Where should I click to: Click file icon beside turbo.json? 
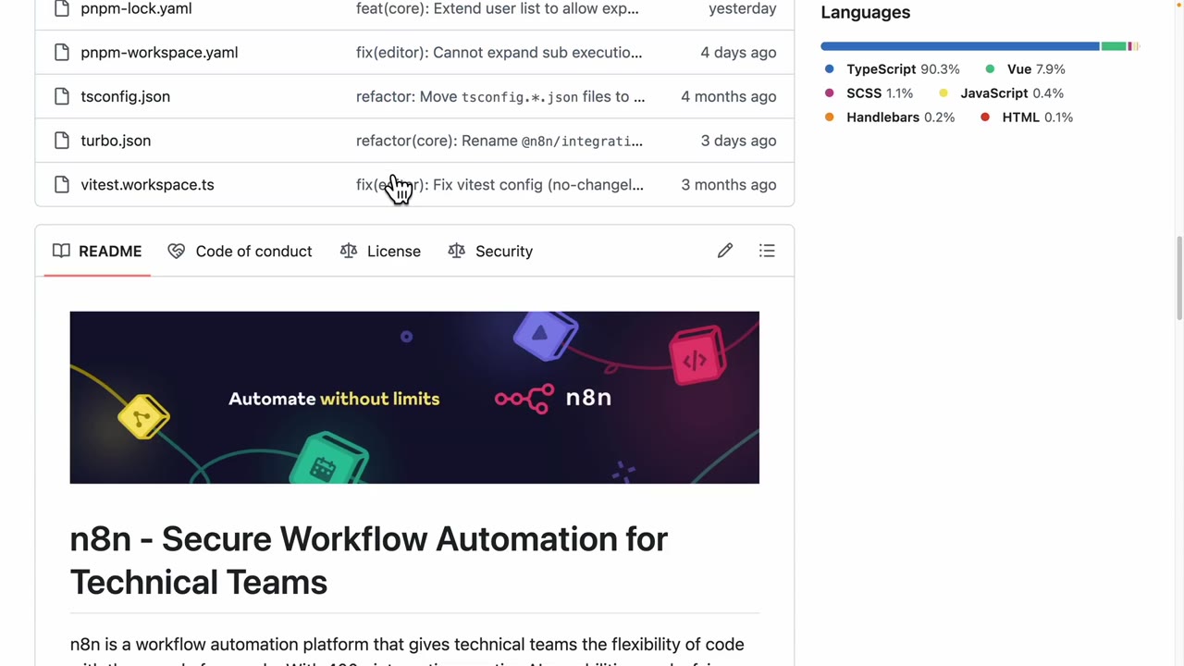tap(62, 141)
